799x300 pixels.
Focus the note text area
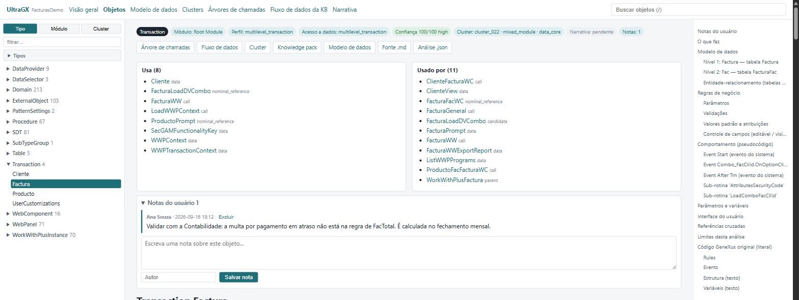tap(409, 253)
